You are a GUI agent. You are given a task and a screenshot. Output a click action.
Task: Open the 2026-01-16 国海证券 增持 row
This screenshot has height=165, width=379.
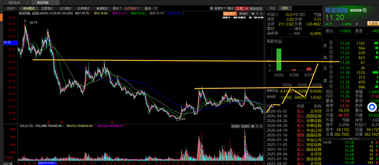click(x=294, y=135)
